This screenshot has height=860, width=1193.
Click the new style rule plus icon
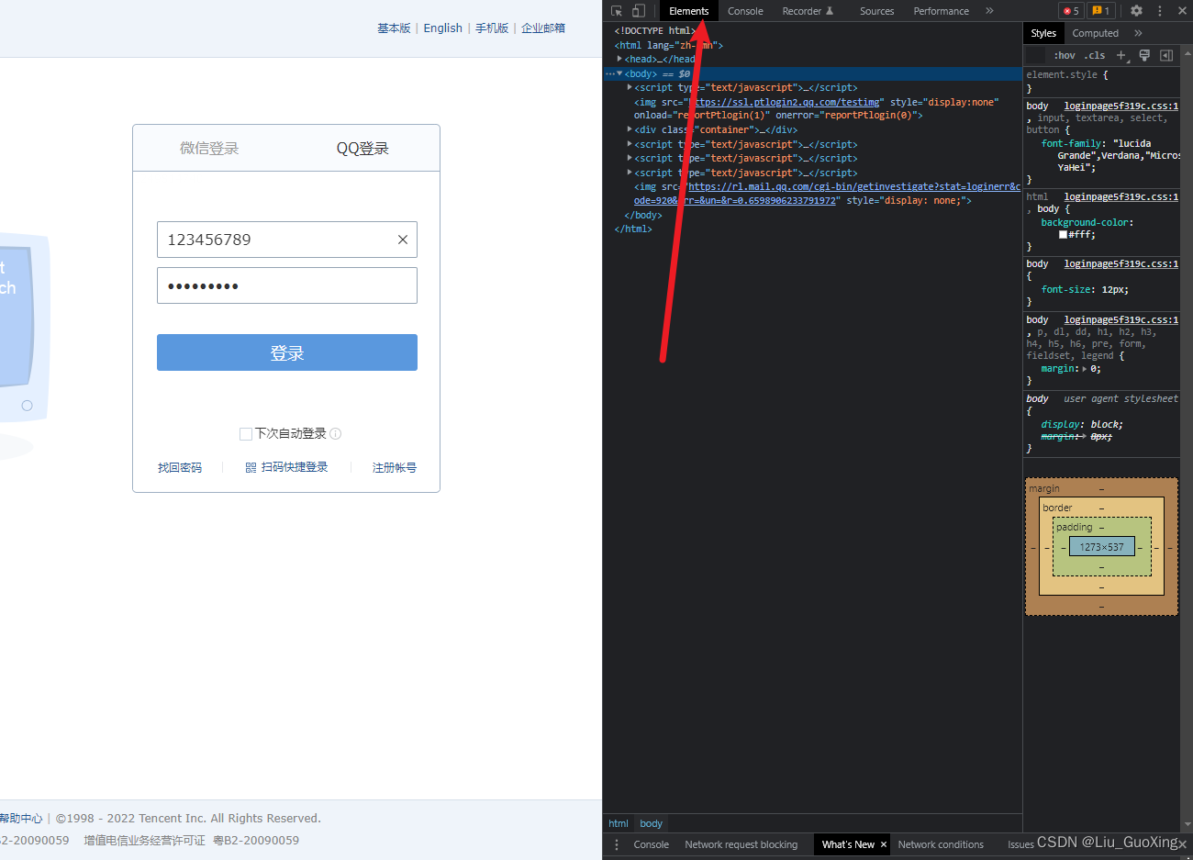click(1121, 56)
